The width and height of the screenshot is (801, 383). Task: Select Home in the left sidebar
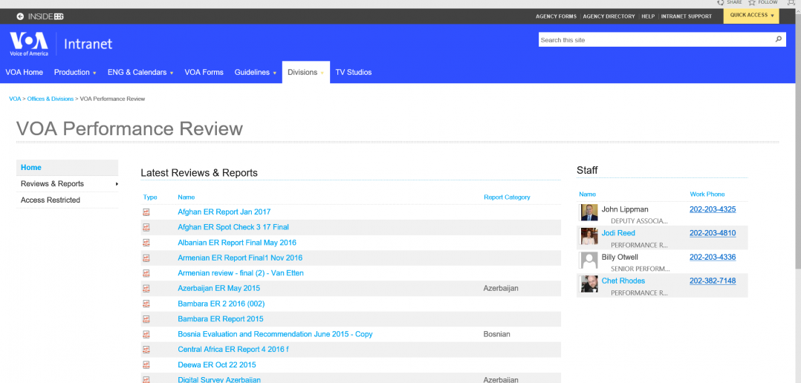[x=68, y=168]
